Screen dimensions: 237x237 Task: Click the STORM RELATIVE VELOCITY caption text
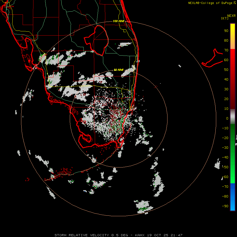click(82, 235)
